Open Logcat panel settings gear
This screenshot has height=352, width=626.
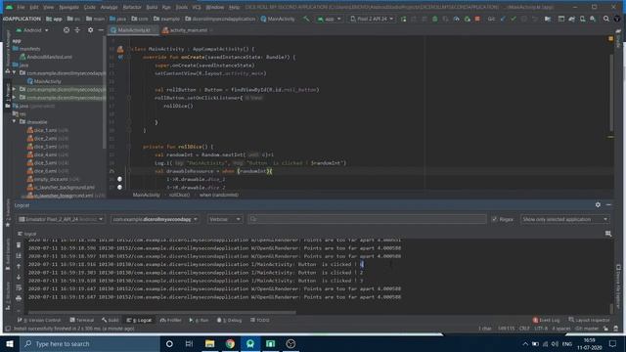(598, 204)
